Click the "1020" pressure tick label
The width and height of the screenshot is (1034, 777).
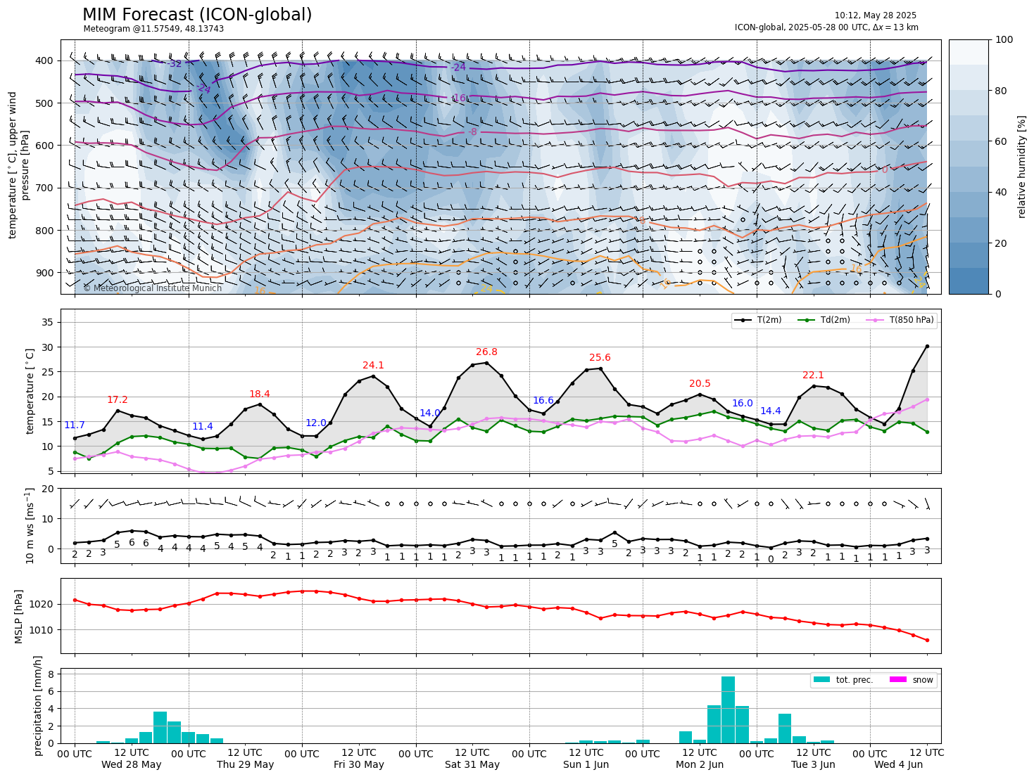point(43,605)
